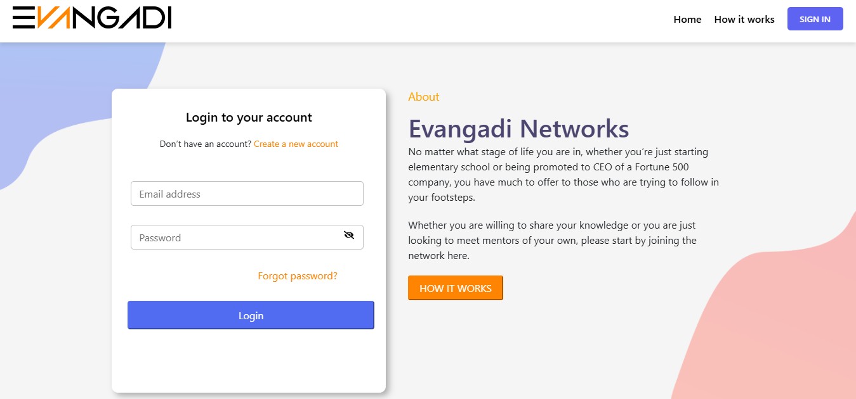Toggle password visibility with the eye icon
Image resolution: width=856 pixels, height=399 pixels.
click(348, 236)
